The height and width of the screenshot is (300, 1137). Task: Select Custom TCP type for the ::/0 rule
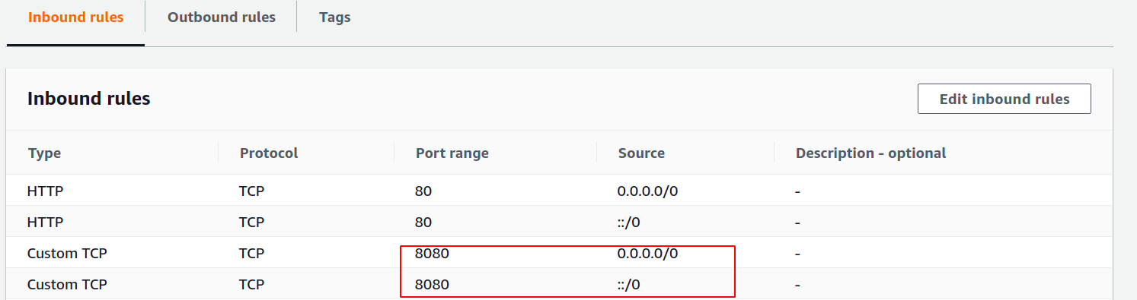pyautogui.click(x=67, y=285)
